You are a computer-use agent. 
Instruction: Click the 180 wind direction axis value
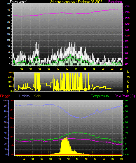coord(10,82)
